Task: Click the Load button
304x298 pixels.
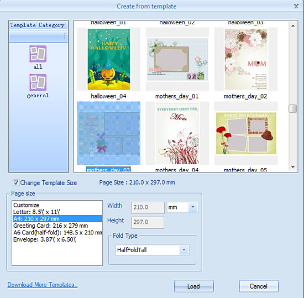Action: point(194,286)
